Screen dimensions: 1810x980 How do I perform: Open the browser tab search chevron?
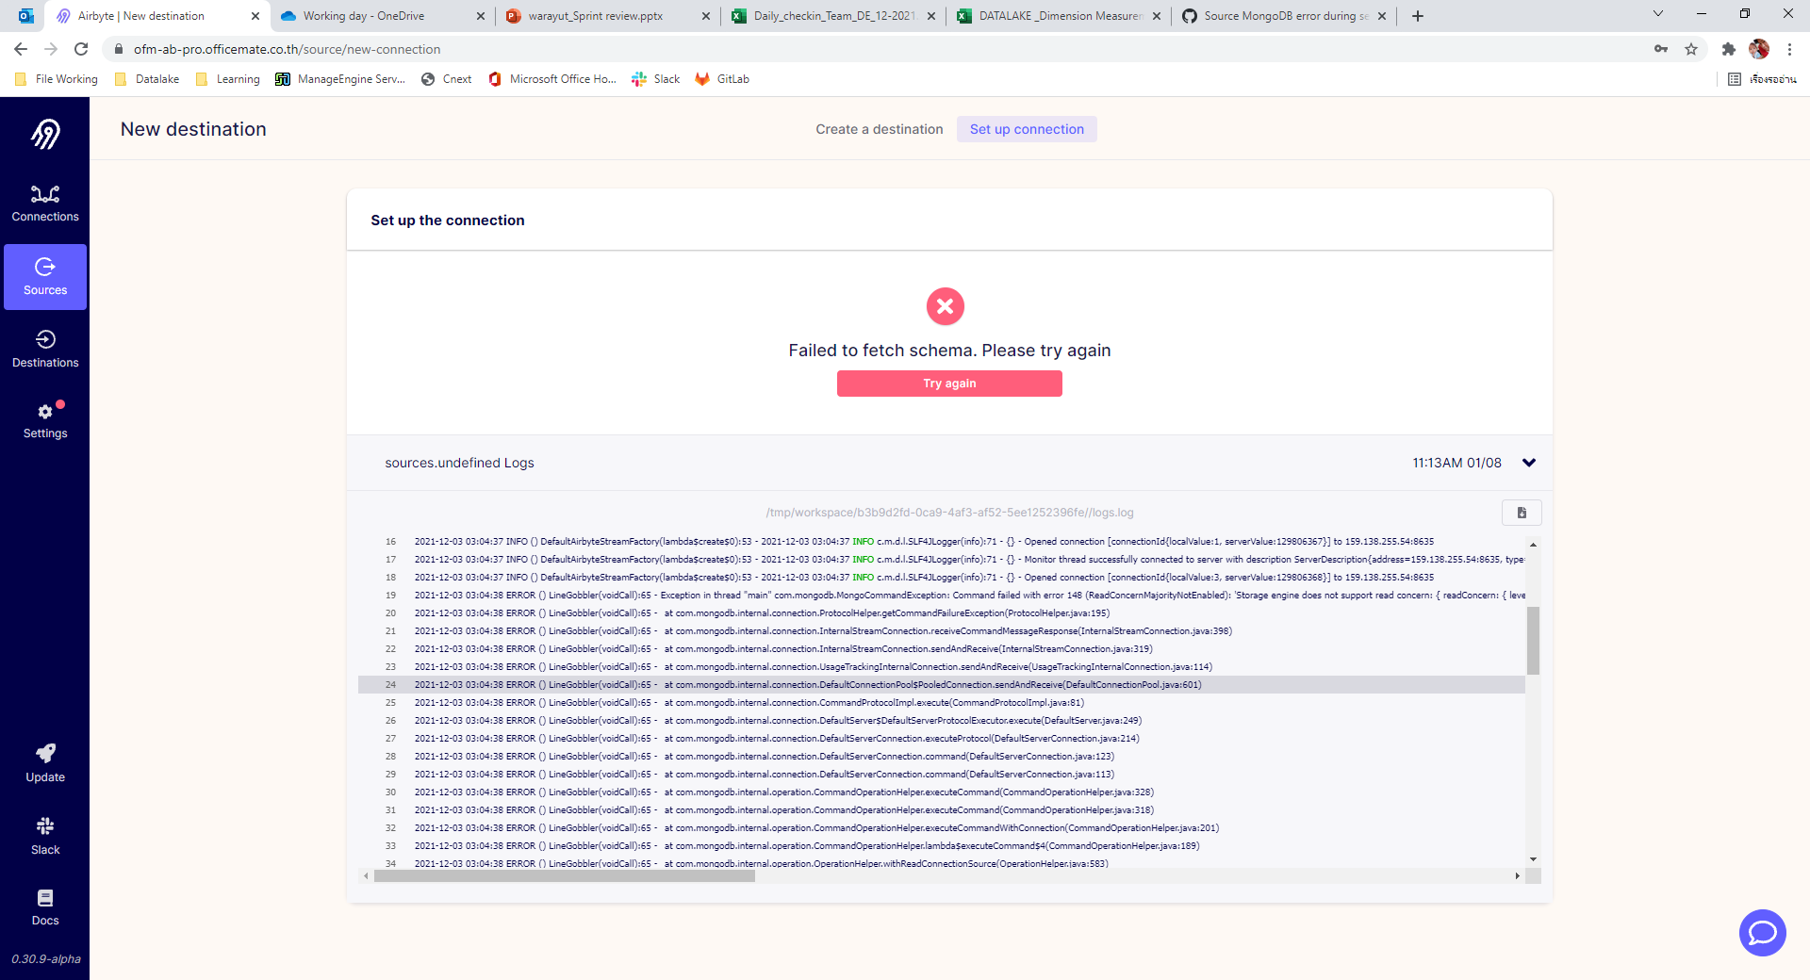point(1657,15)
